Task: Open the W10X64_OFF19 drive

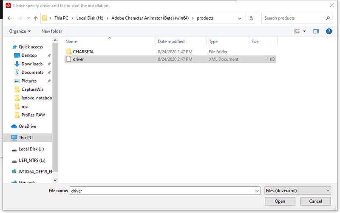Action: tap(35, 172)
